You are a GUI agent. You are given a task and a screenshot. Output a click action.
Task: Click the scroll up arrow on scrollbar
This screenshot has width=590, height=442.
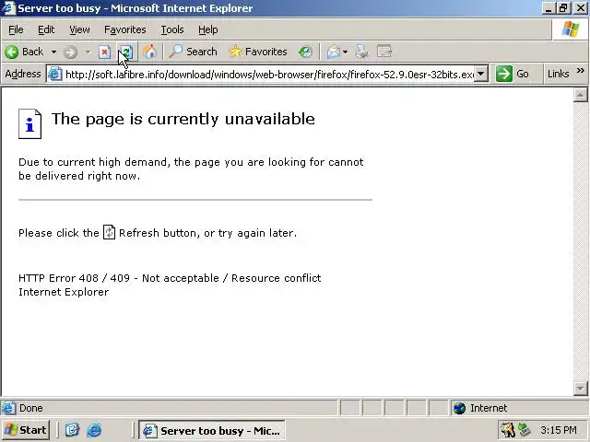tap(581, 95)
